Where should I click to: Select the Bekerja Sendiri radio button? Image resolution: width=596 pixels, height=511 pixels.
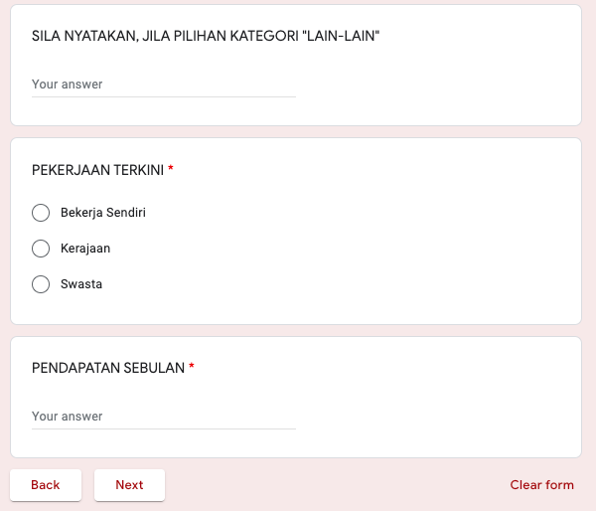click(x=41, y=213)
